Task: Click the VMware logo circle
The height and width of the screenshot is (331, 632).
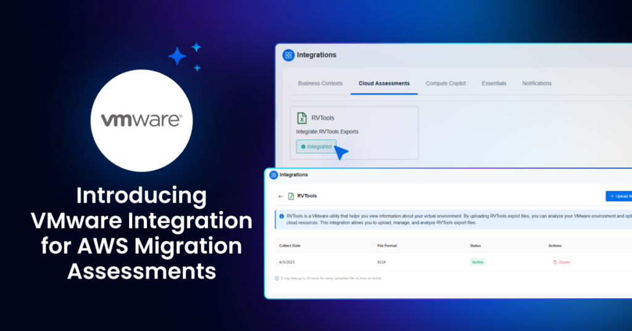Action: pos(141,120)
